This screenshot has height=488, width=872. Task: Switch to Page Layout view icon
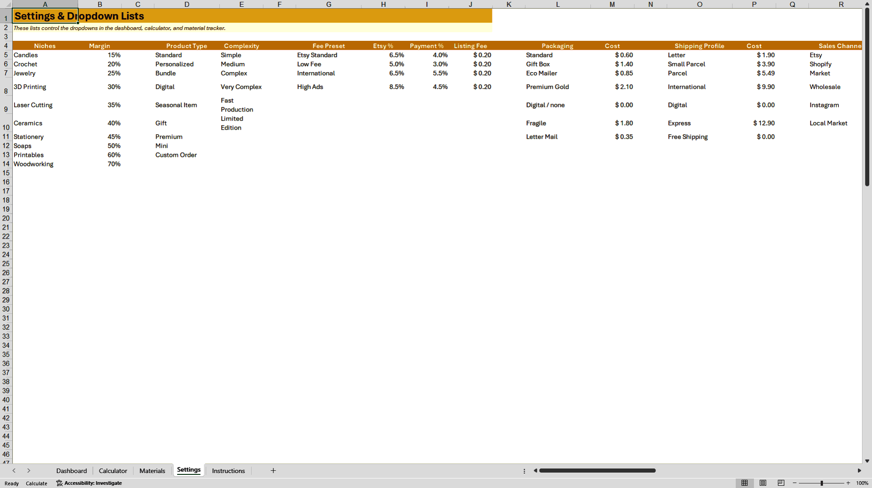click(763, 483)
